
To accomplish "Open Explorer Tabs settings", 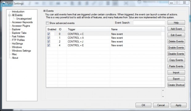I will click(19, 33).
